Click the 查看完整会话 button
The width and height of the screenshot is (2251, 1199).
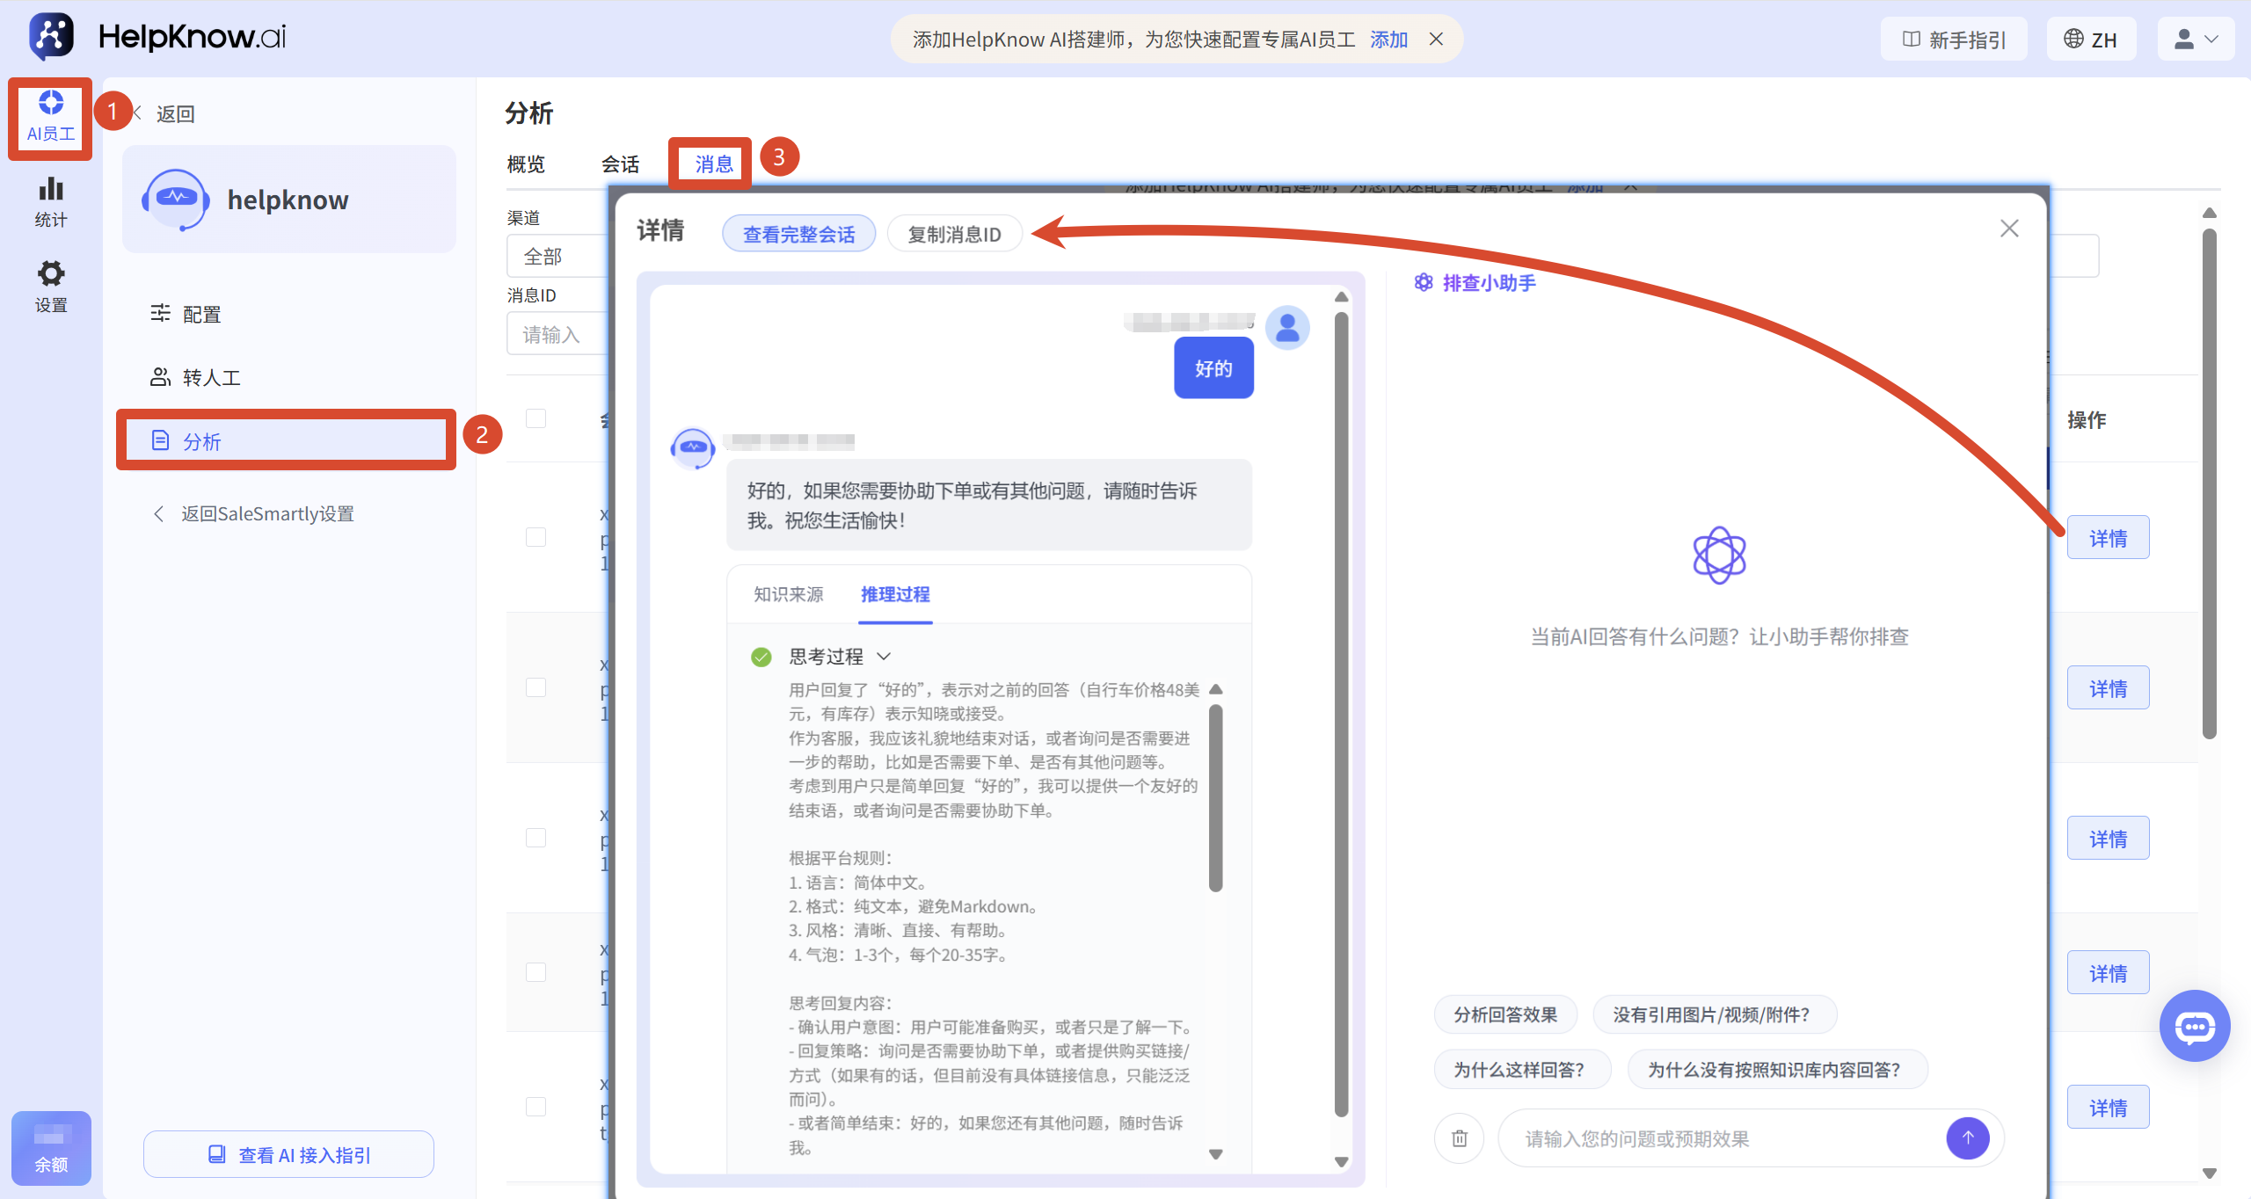(798, 234)
